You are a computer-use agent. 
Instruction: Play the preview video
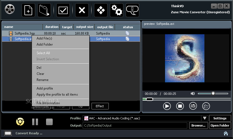point(167,106)
